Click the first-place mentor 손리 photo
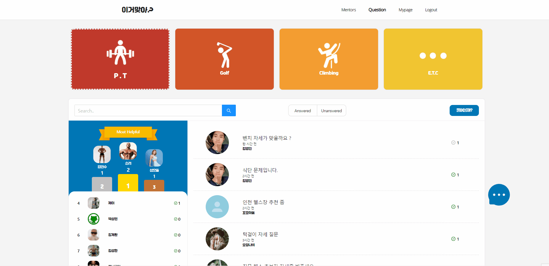549x266 pixels. 128,151
